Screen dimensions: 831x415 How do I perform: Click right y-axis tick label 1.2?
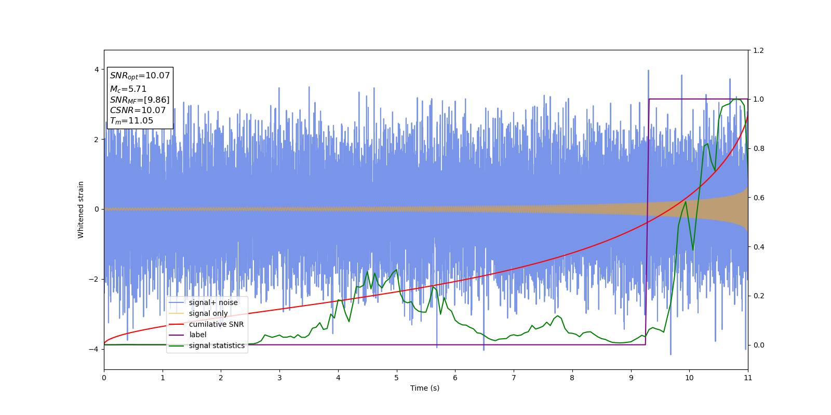click(758, 50)
